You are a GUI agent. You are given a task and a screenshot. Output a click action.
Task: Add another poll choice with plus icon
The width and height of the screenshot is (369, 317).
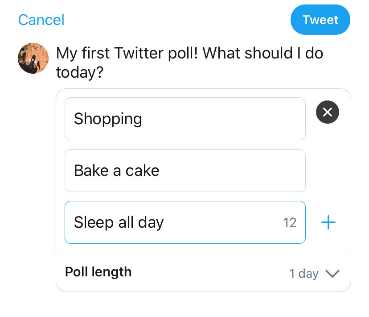click(328, 222)
